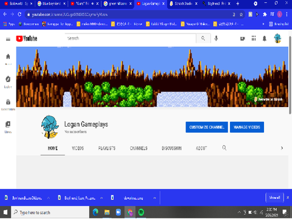This screenshot has width=292, height=219.
Task: Switch to the channel About tab
Action: (201, 148)
